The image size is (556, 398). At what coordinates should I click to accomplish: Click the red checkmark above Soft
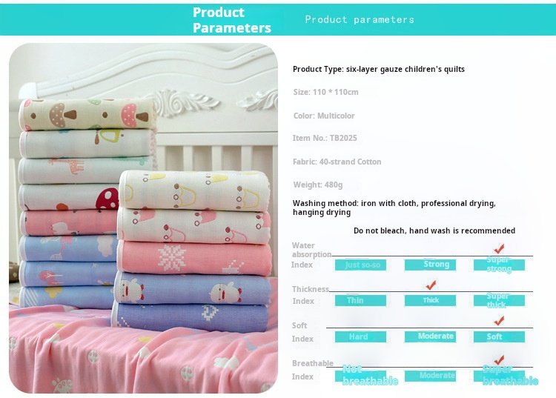click(x=499, y=321)
